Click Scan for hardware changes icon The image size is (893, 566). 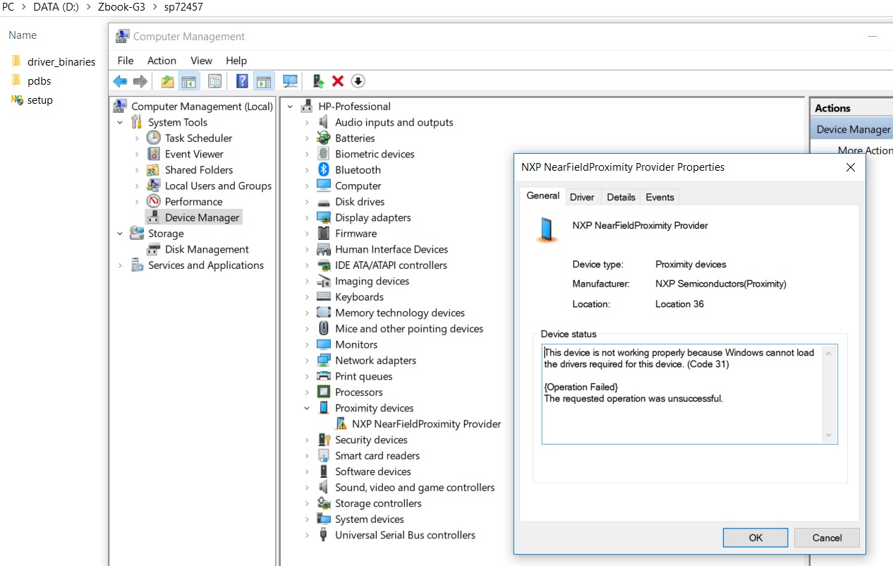click(289, 81)
